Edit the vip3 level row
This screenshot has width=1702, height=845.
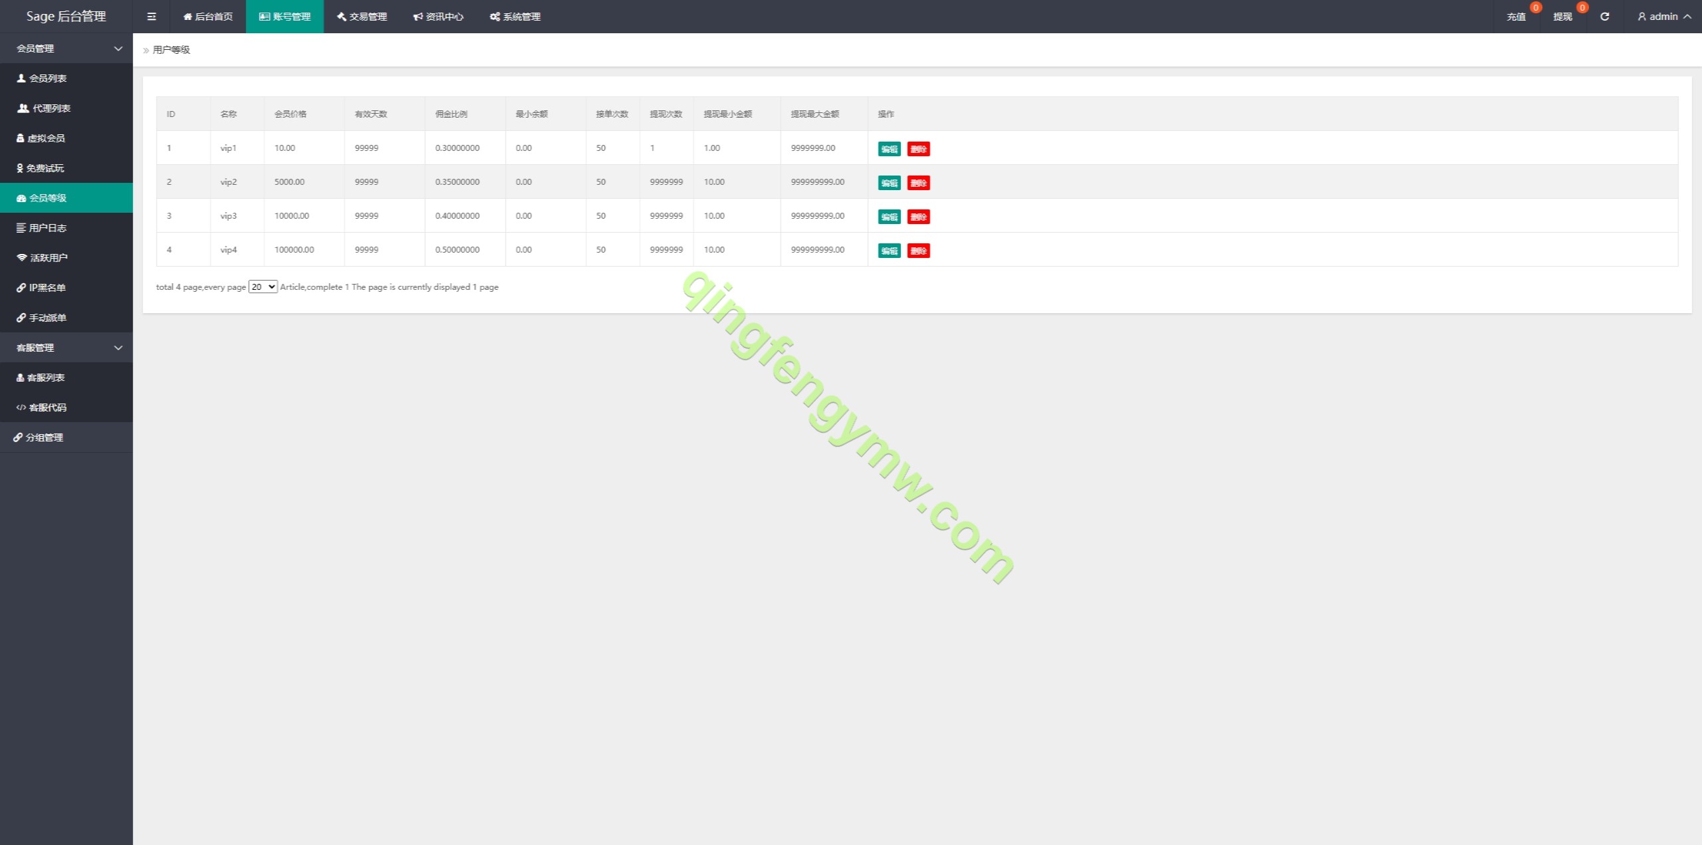[x=889, y=217]
